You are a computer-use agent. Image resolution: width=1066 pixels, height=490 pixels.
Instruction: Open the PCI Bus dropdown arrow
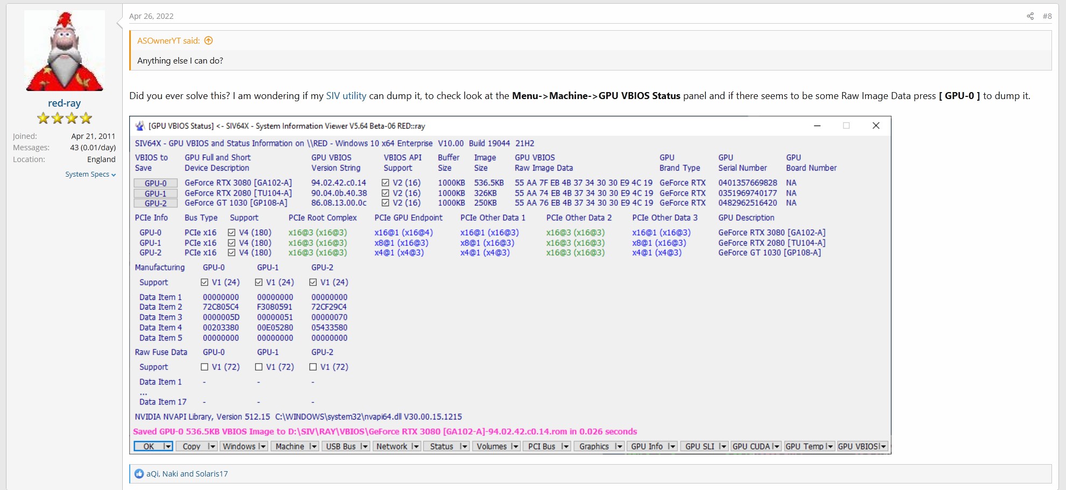pyautogui.click(x=565, y=446)
